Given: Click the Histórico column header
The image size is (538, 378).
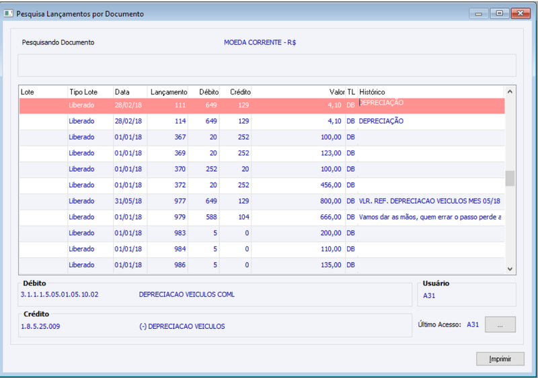Looking at the screenshot, I should pos(431,92).
